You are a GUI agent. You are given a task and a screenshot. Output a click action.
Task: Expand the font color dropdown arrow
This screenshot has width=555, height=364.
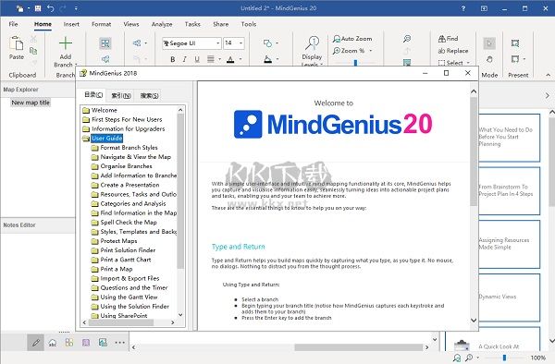pos(240,59)
